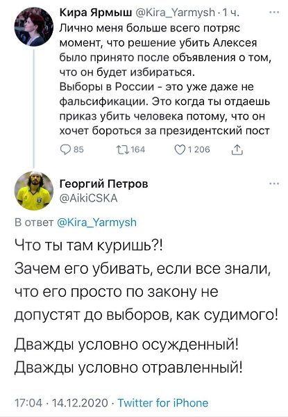Click the 'Twitter for iPhone' source link
This screenshot has width=288, height=417.
coord(162,403)
